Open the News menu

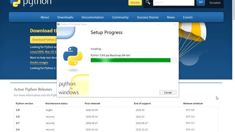point(171,17)
